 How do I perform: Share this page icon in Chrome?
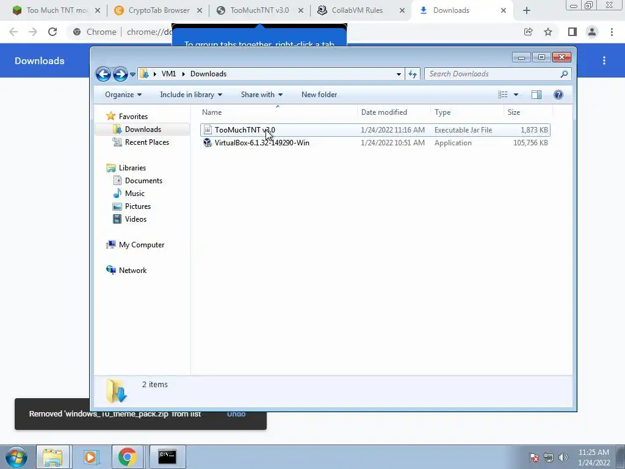pyautogui.click(x=528, y=32)
